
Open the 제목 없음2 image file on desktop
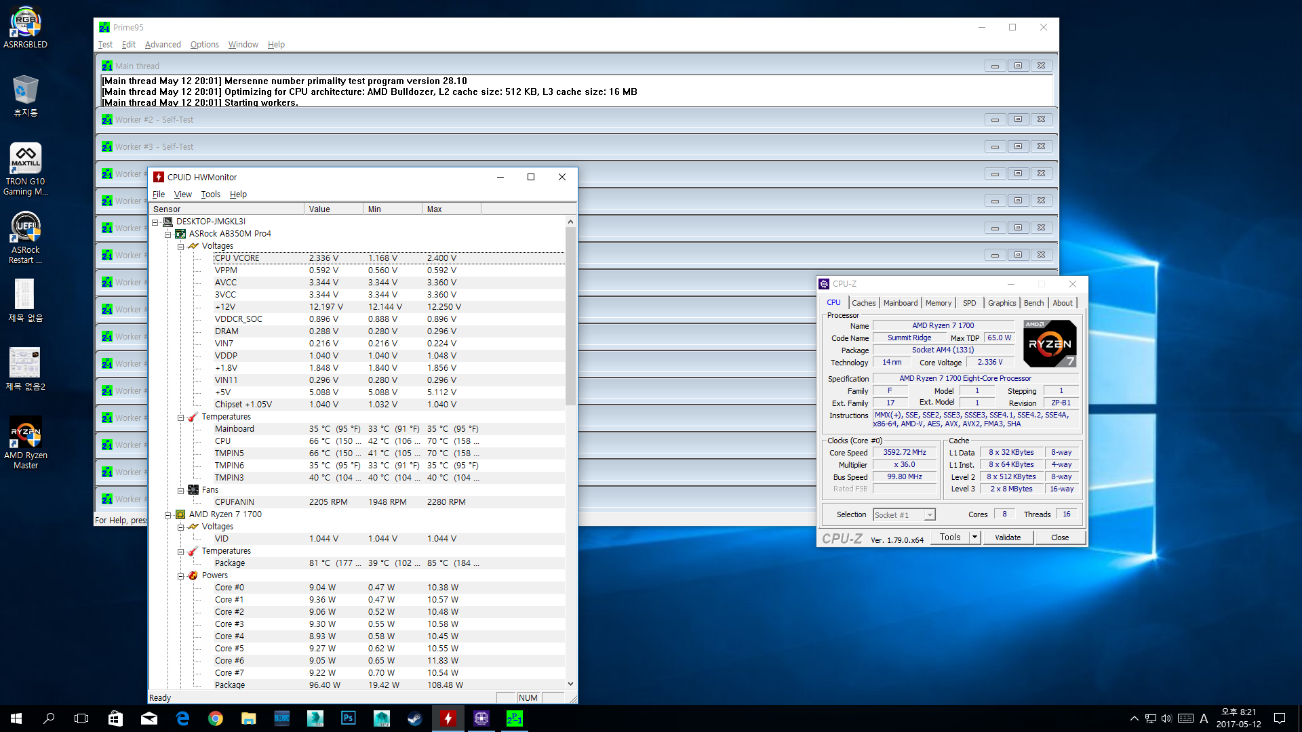(x=25, y=369)
